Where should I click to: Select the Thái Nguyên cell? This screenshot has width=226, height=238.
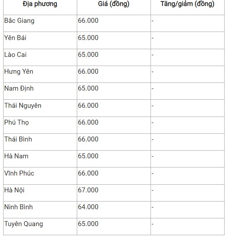tap(23, 106)
